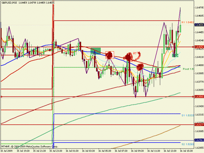The width and height of the screenshot is (204, 153).
Task: Click the 15 Jul 23:30 time label
Action: pyautogui.click(x=56, y=151)
